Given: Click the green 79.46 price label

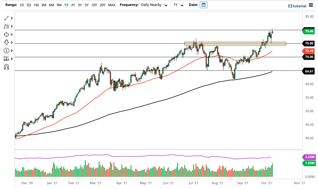Looking at the screenshot, I should [309, 31].
